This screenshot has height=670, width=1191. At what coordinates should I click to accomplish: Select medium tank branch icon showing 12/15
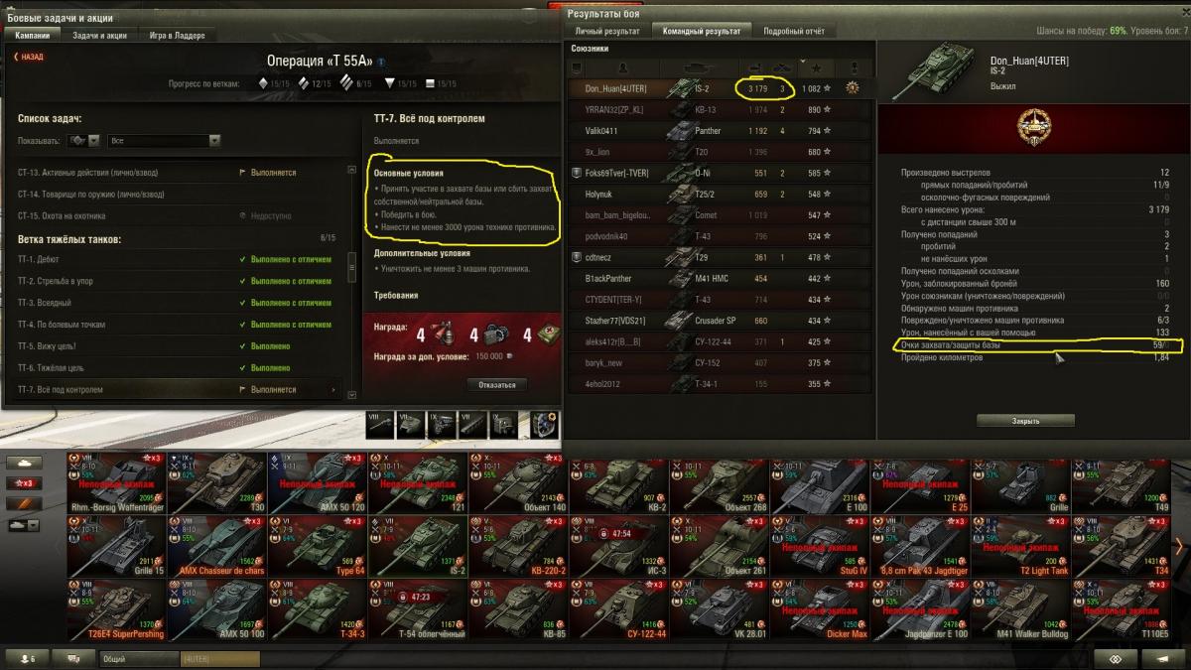305,83
